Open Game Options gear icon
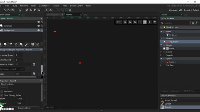 47,10
